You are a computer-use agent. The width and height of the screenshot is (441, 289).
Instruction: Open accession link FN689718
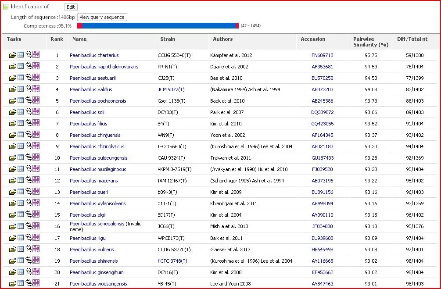click(323, 55)
